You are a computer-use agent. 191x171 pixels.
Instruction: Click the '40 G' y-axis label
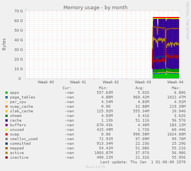18,40
